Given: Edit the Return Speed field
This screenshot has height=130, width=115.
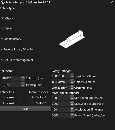Looking at the screenshot, I should point(61,115).
